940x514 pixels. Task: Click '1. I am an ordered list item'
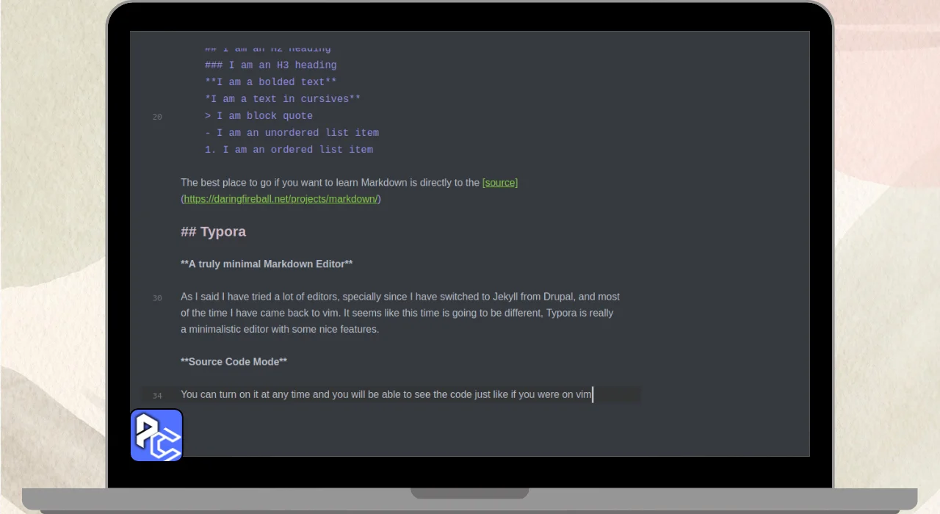[x=289, y=150]
